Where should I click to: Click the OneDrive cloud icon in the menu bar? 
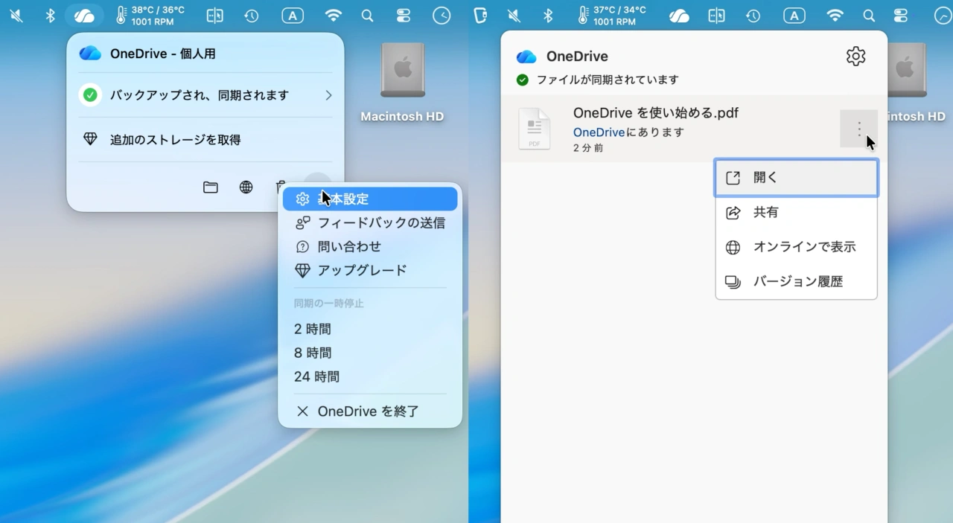pos(84,15)
